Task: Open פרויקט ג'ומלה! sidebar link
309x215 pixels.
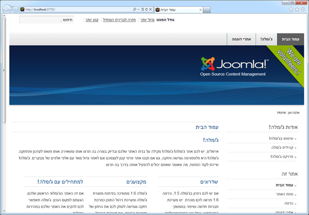Action: 282,157
